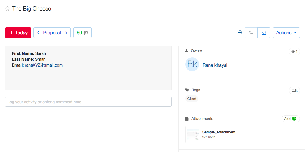Open the Actions dropdown menu
305x152 pixels.
[286, 33]
